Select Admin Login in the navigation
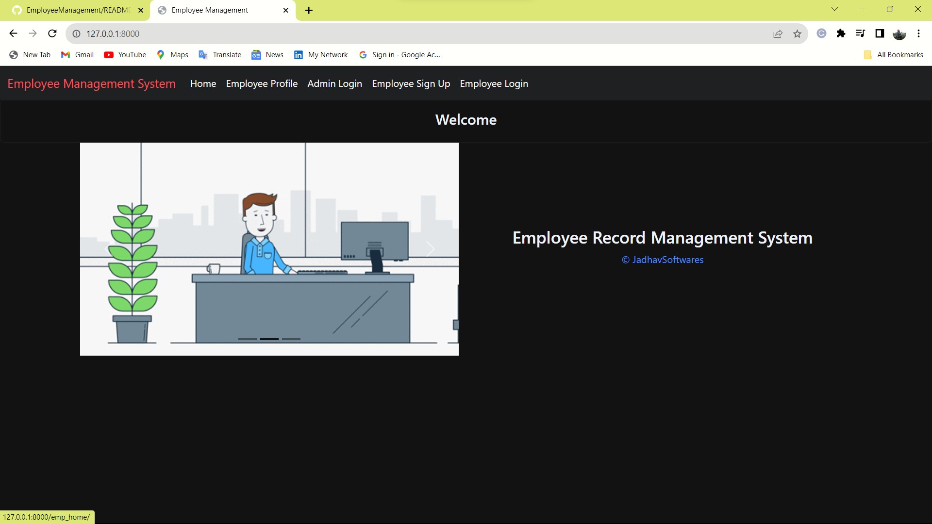Screen dimensions: 932x524 pos(334,83)
